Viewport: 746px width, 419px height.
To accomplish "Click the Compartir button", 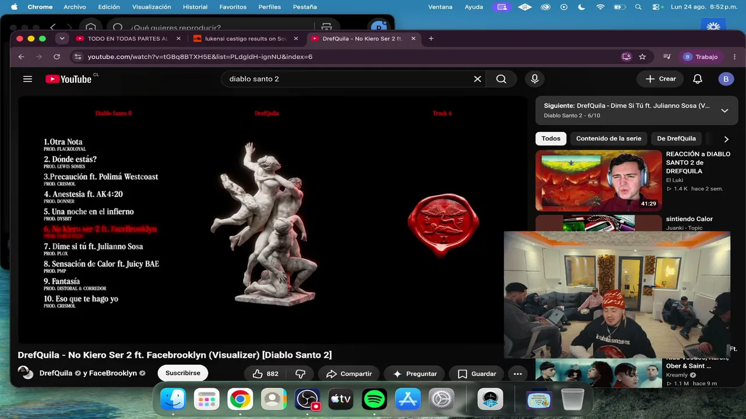I will [x=349, y=374].
